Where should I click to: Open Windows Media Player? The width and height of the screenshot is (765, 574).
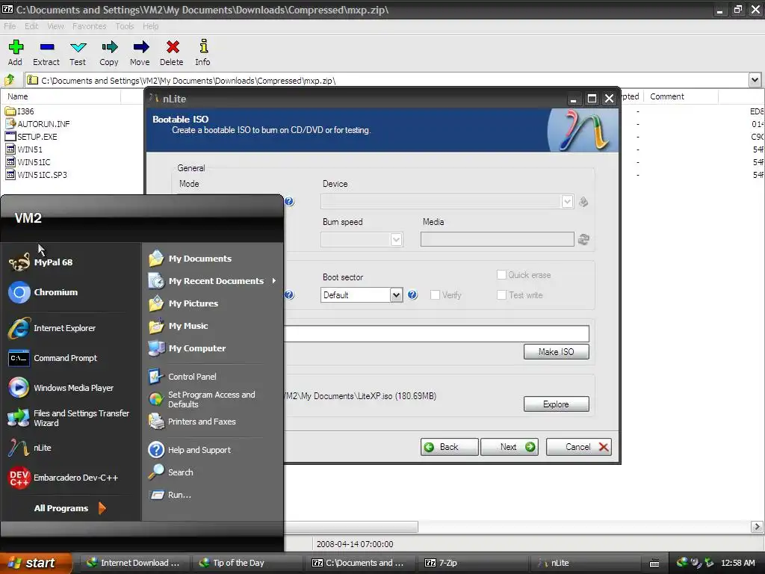(x=61, y=388)
